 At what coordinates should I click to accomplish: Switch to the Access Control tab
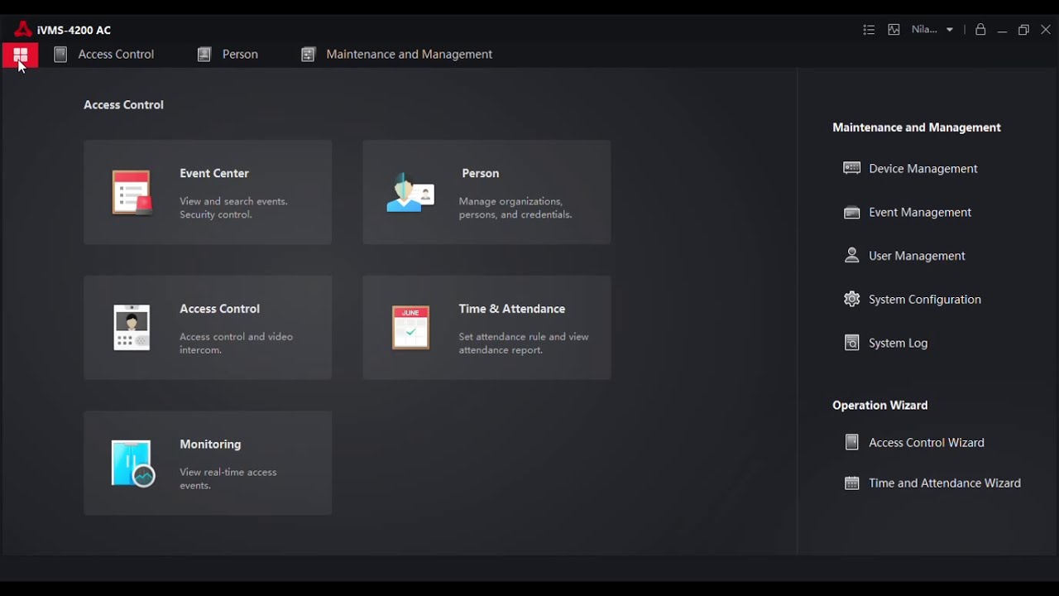(104, 55)
